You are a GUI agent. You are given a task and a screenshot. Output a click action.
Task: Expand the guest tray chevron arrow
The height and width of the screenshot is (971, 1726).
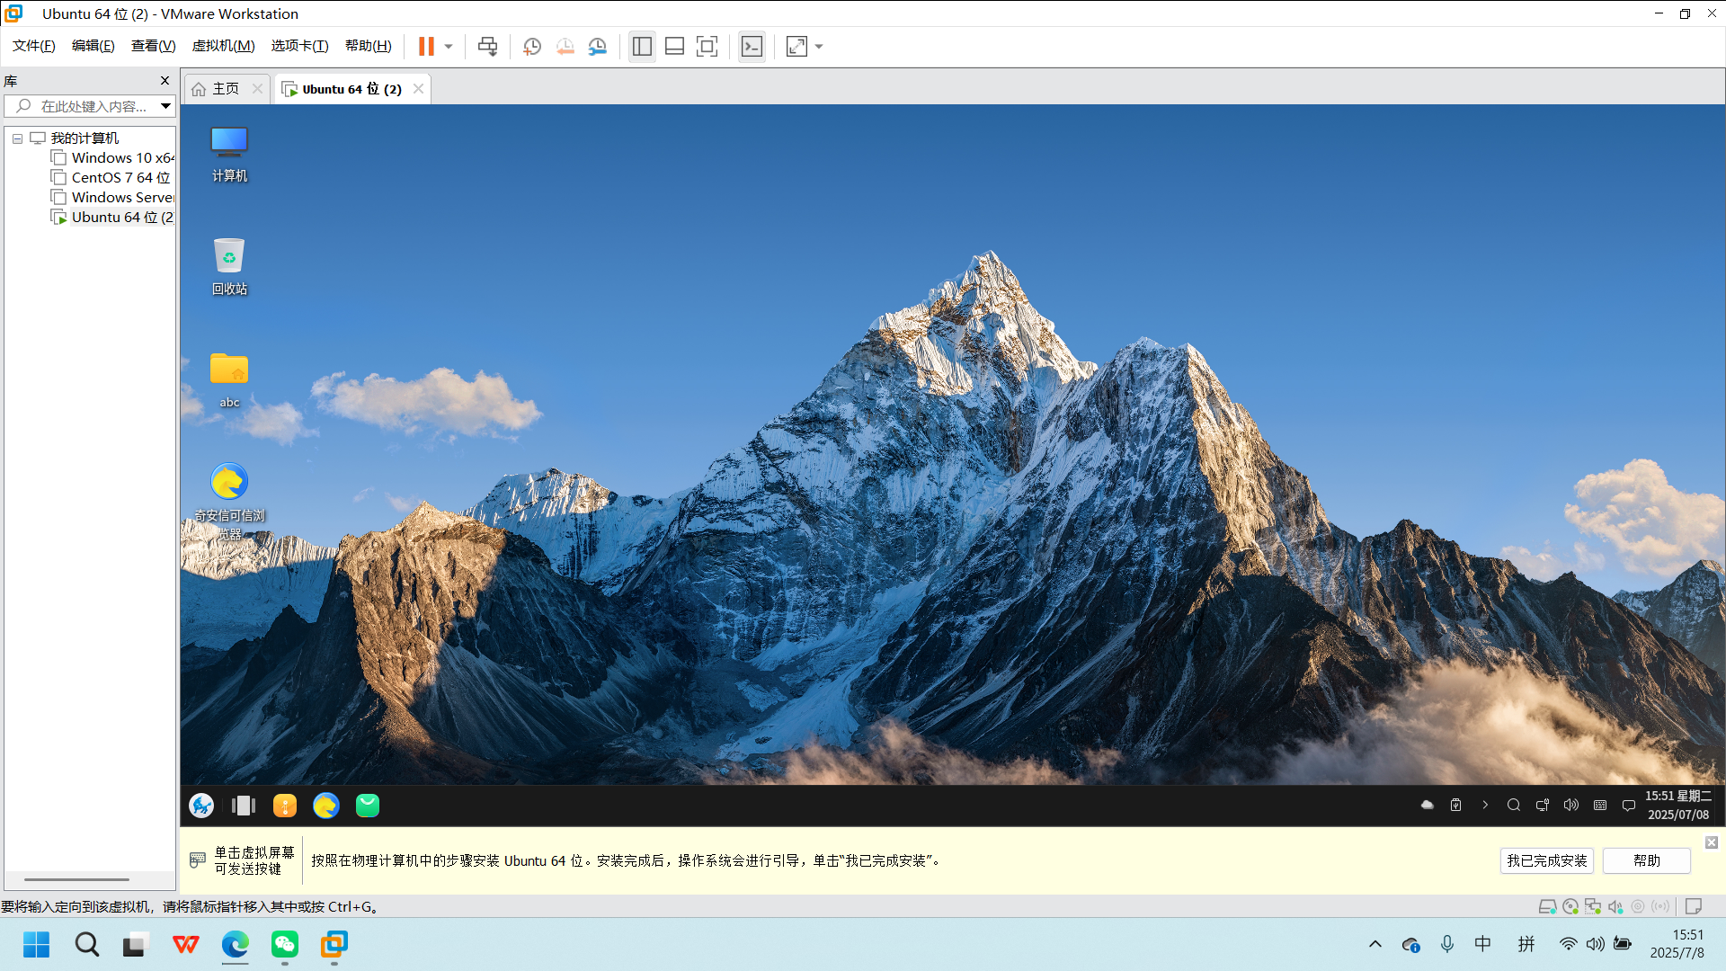click(1485, 805)
